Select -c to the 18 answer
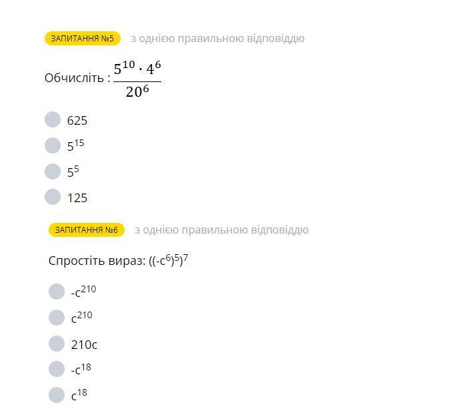 coord(57,369)
